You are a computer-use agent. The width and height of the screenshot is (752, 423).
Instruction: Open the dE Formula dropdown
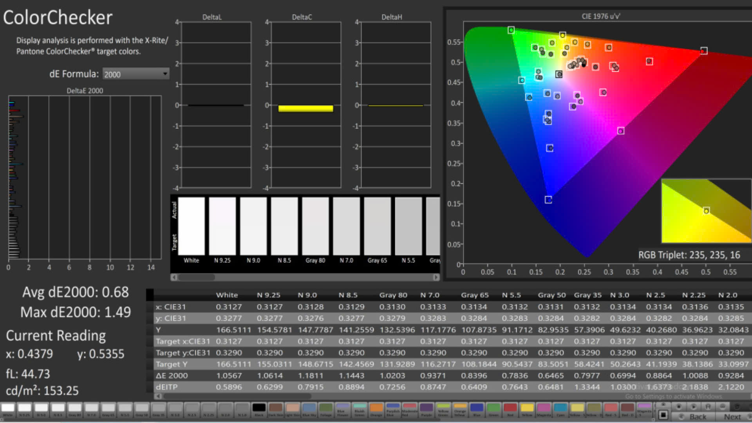click(x=136, y=74)
